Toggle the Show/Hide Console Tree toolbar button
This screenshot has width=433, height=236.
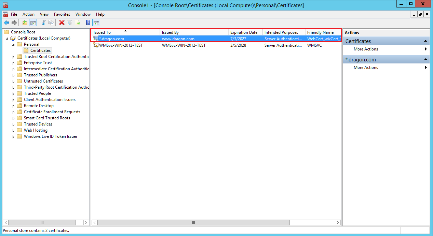[x=33, y=23]
